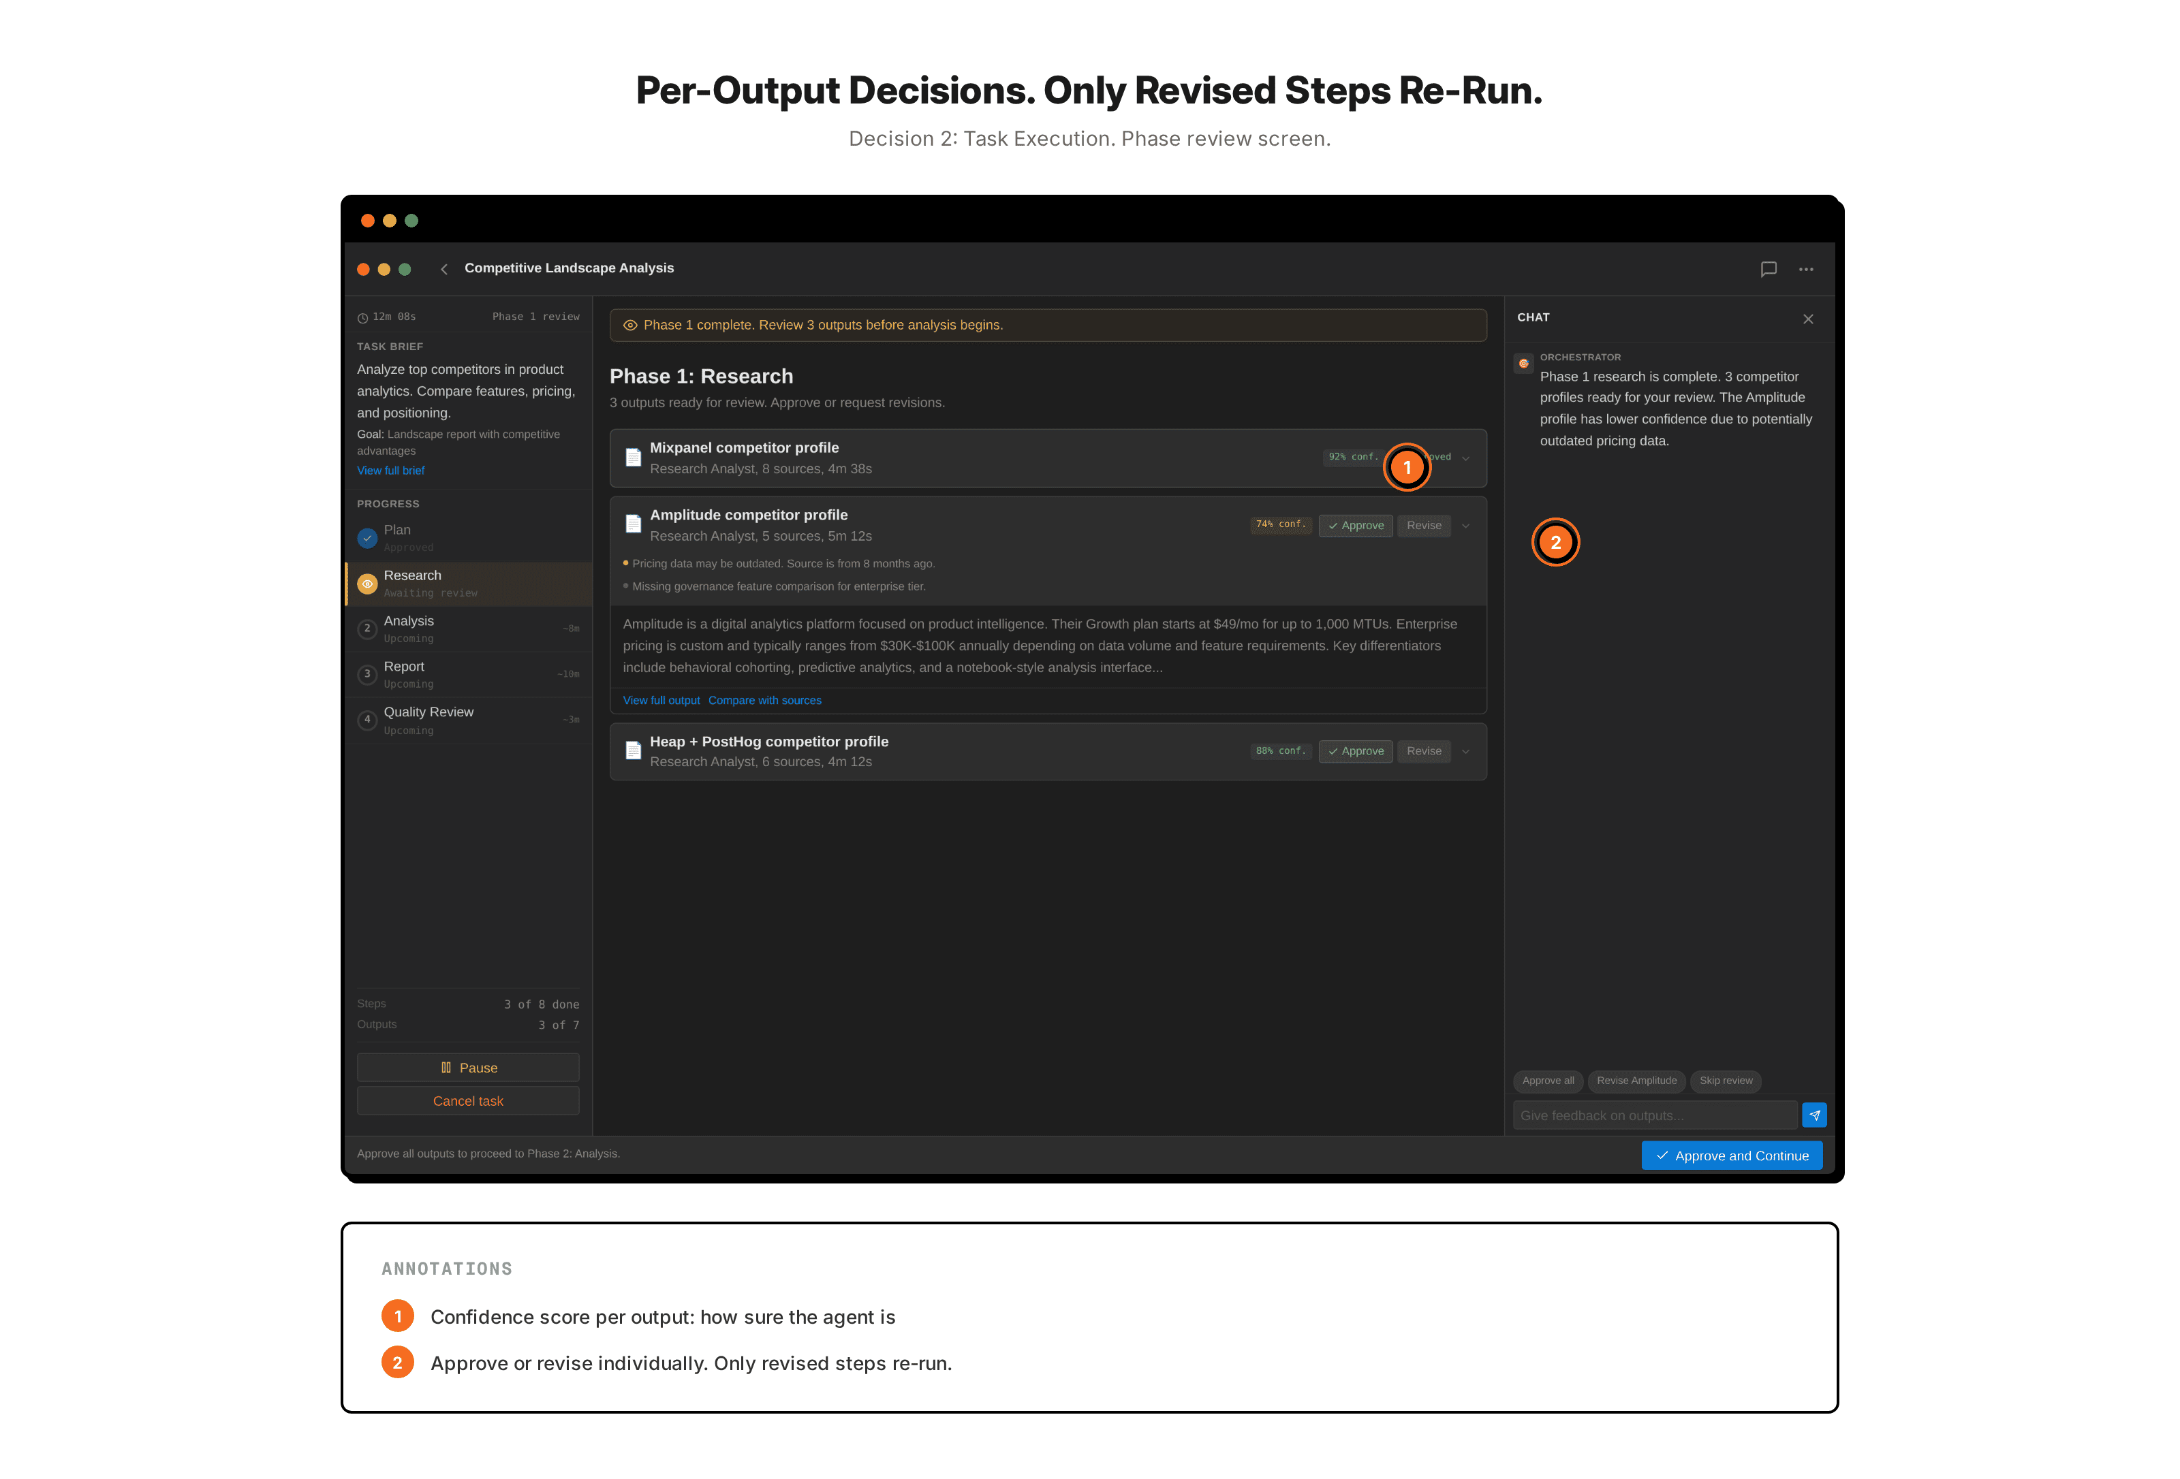Open the three-dots more options menu
The image size is (2180, 1479).
coord(1806,269)
